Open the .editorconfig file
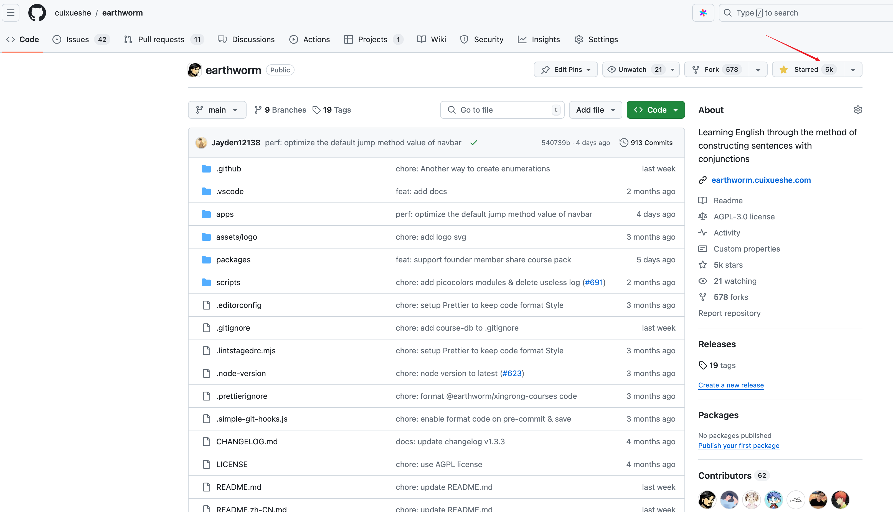Viewport: 893px width, 512px height. pyautogui.click(x=239, y=305)
